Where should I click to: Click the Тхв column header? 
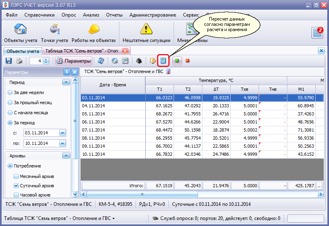tap(245, 89)
